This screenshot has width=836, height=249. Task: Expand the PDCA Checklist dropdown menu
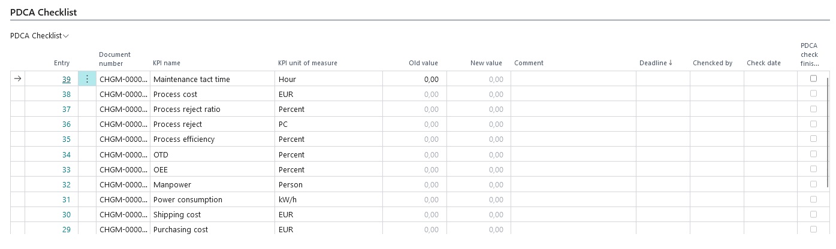point(40,36)
